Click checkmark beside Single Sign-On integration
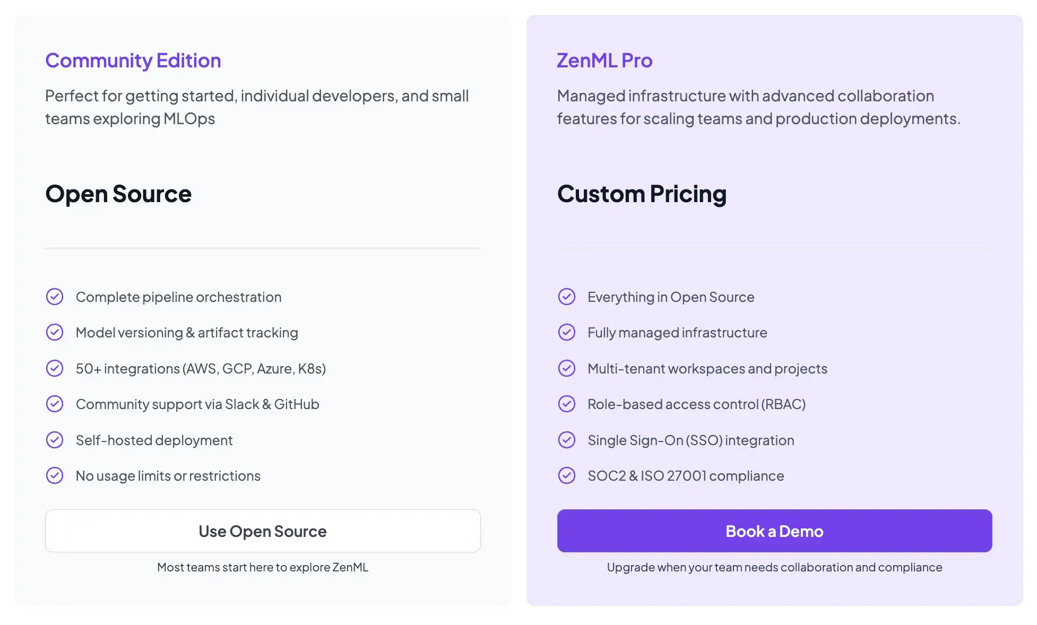Viewport: 1037px width, 625px height. click(x=567, y=440)
